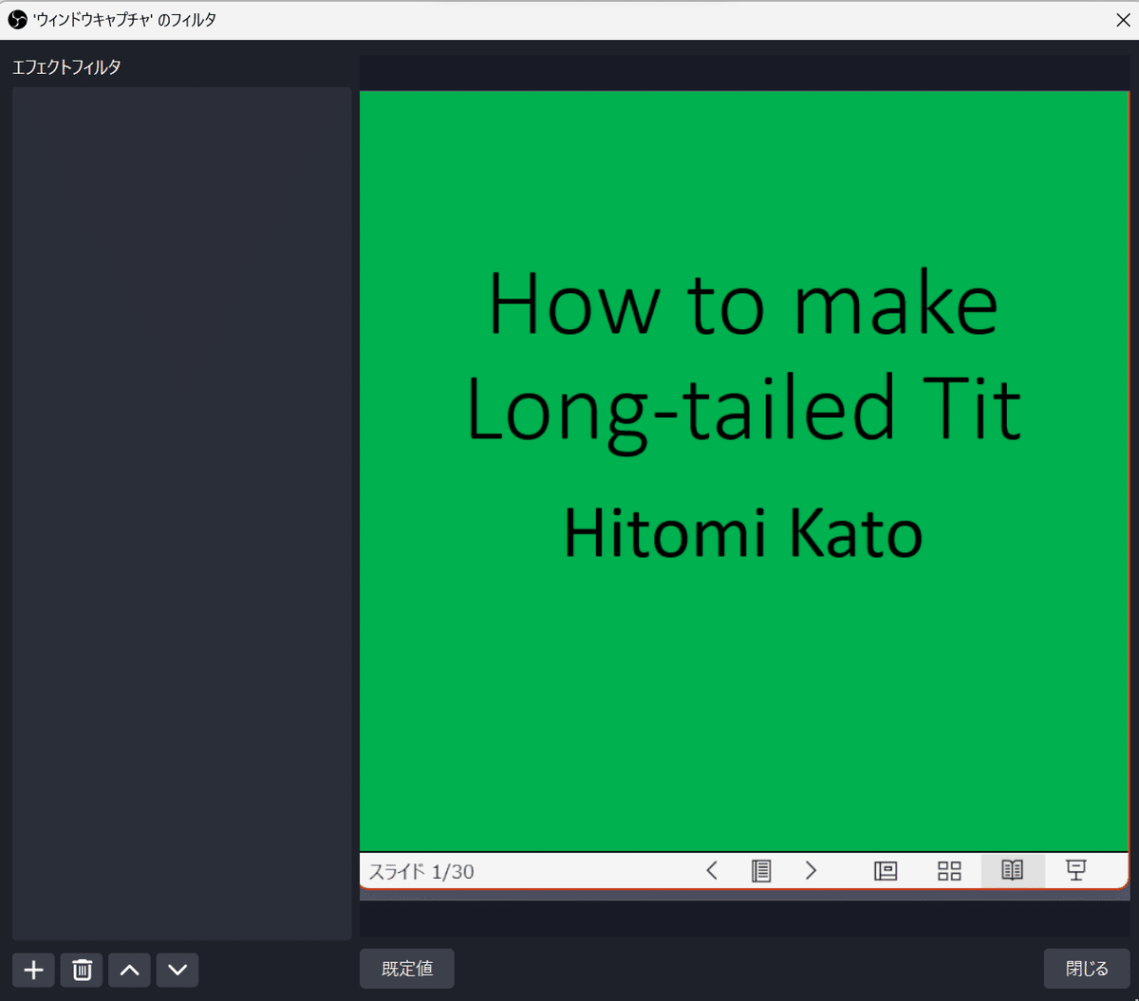Viewport: 1139px width, 1001px height.
Task: Go to previous slide arrow in preview
Action: tap(712, 870)
